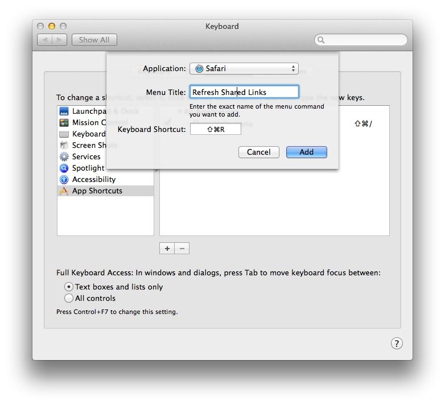Cancel the new shortcut dialog
This screenshot has width=445, height=405.
(x=258, y=152)
